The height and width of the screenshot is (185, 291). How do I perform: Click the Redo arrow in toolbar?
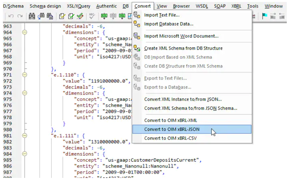[x=20, y=16]
